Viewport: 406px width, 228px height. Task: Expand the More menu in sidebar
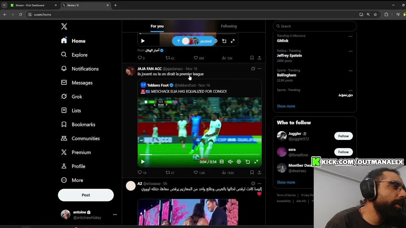[72, 180]
